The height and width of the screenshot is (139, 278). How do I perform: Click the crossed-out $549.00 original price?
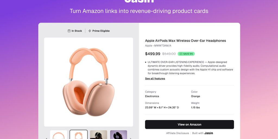(x=169, y=54)
